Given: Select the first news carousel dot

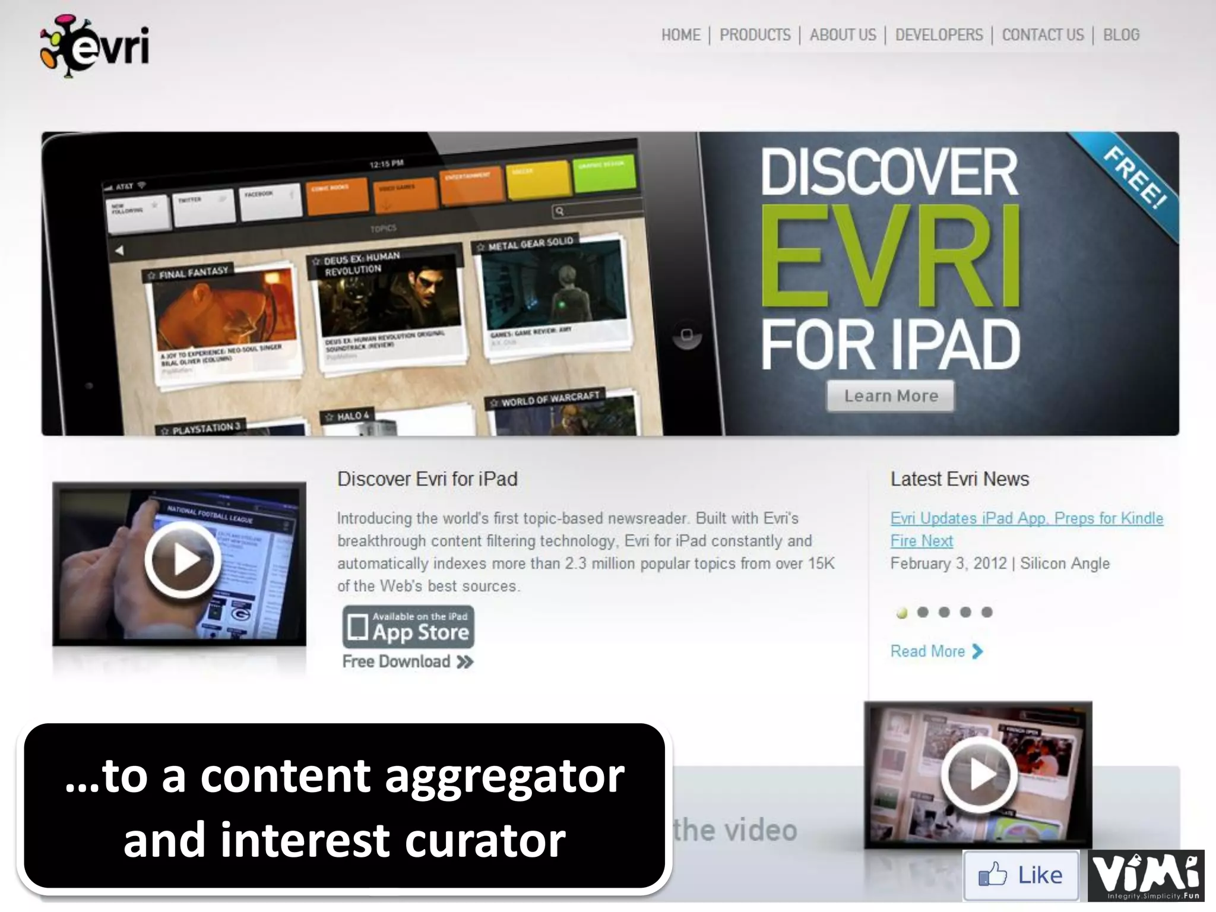Looking at the screenshot, I should click(901, 612).
